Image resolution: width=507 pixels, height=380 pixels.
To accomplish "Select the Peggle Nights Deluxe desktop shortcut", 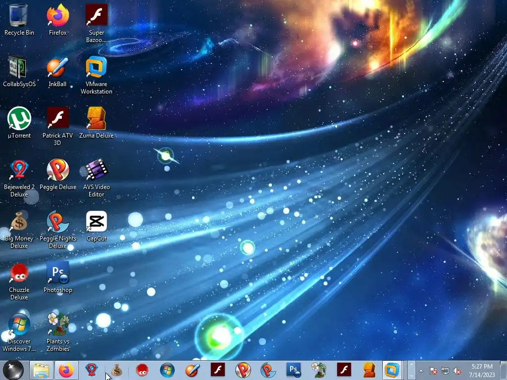I will point(57,229).
